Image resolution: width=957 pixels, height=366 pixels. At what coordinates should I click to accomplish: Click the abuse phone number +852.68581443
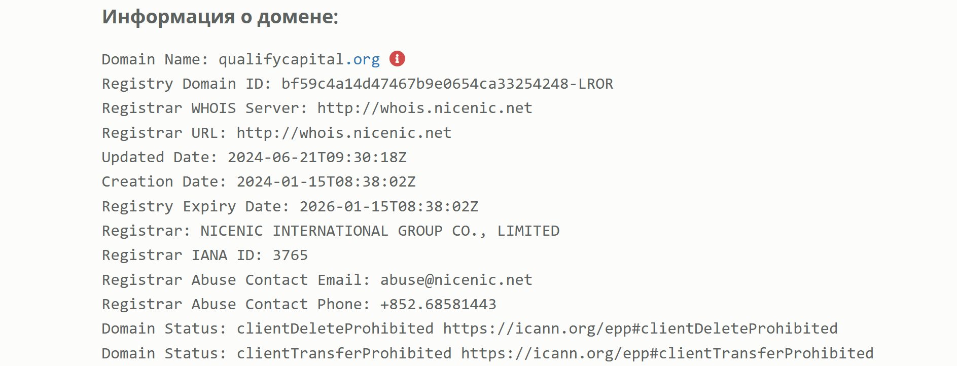[438, 304]
